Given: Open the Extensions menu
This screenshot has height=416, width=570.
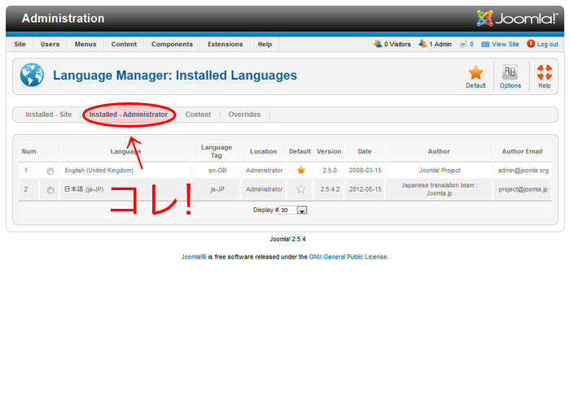Looking at the screenshot, I should 225,44.
